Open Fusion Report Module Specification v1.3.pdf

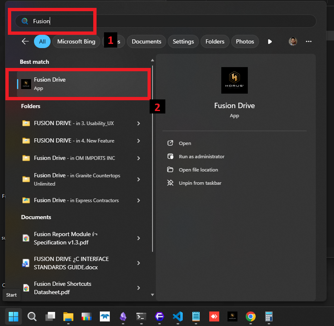point(65,238)
